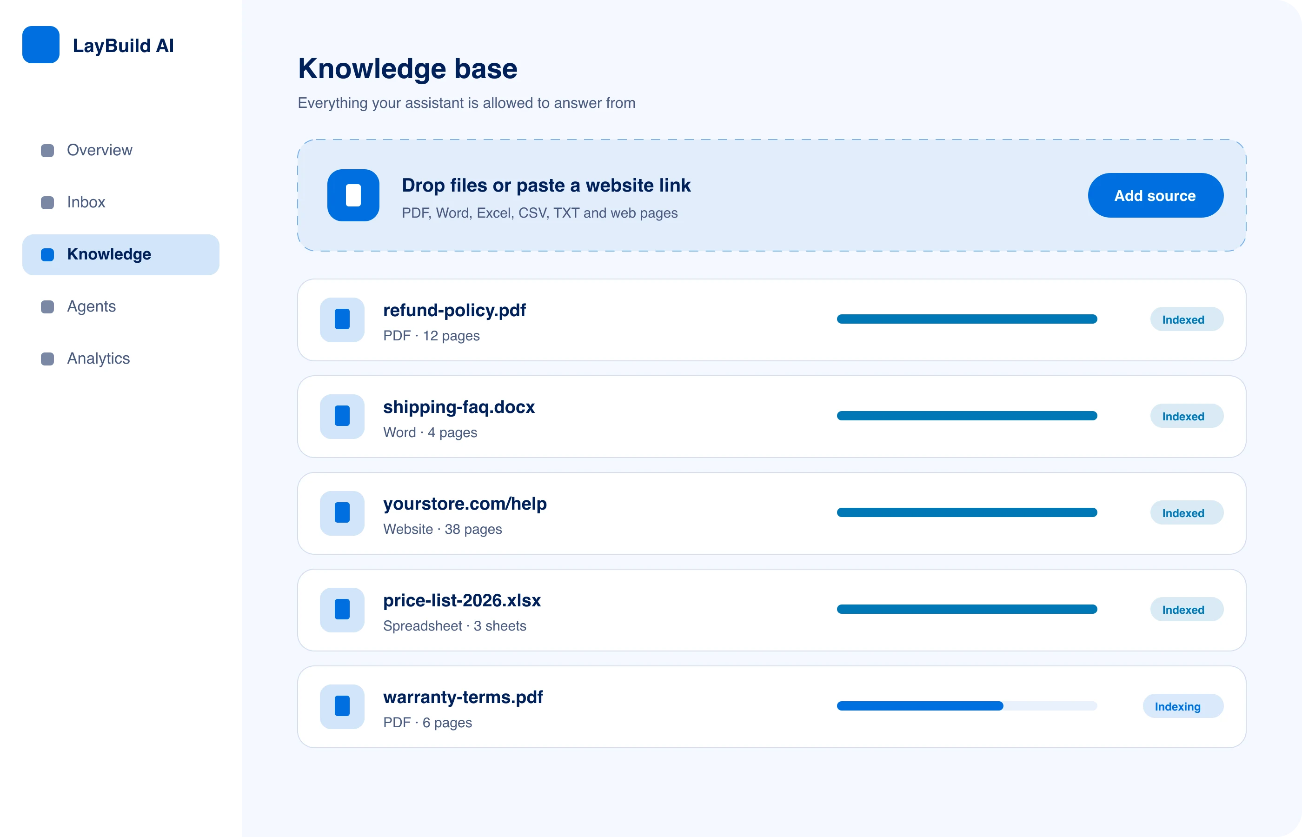Click the LayBuild AI brand name
Viewport: 1302px width, 837px height.
[123, 46]
